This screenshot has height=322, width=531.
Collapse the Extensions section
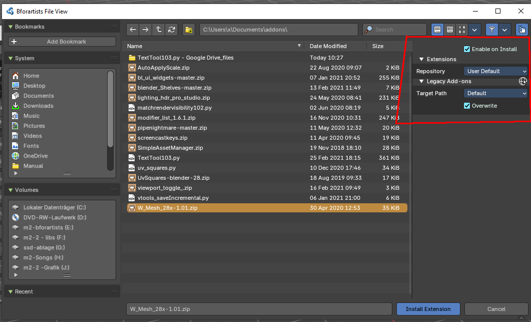421,59
